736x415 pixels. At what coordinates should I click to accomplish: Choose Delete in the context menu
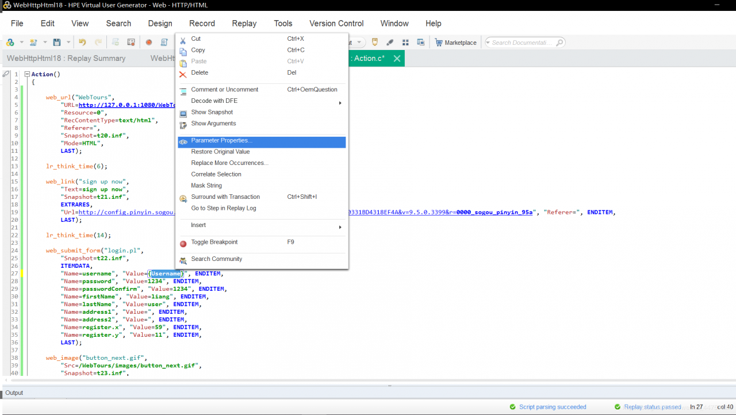(x=262, y=72)
